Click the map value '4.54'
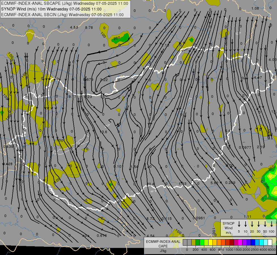The height and width of the screenshot is (255, 277). click(151, 236)
